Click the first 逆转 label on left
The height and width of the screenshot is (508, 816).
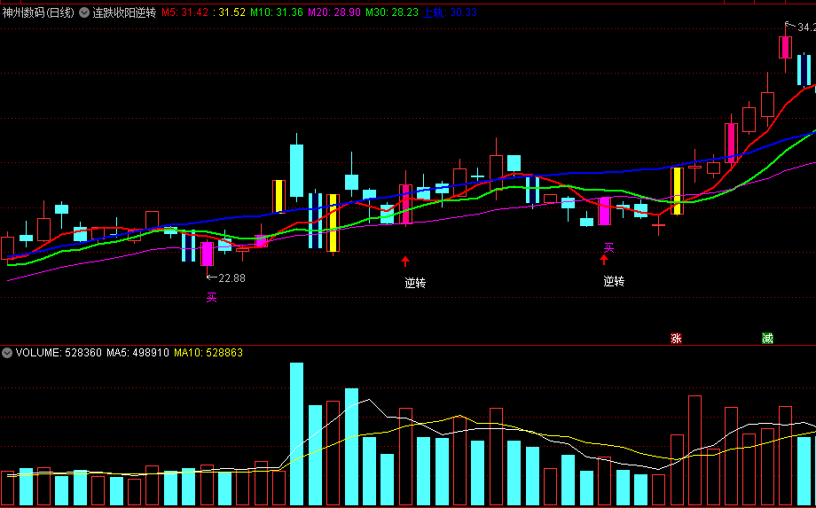[x=415, y=284]
